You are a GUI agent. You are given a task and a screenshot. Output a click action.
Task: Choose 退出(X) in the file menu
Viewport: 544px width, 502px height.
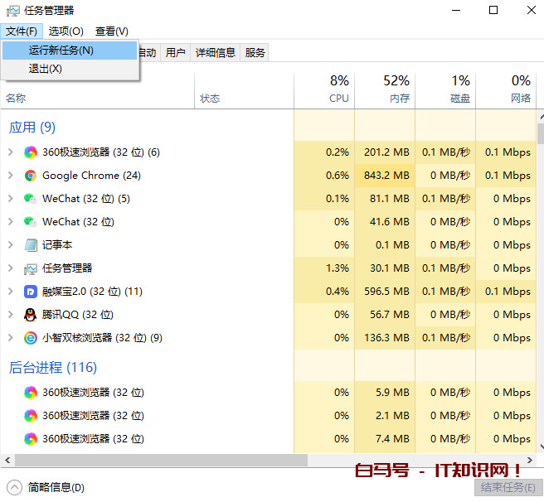(46, 69)
